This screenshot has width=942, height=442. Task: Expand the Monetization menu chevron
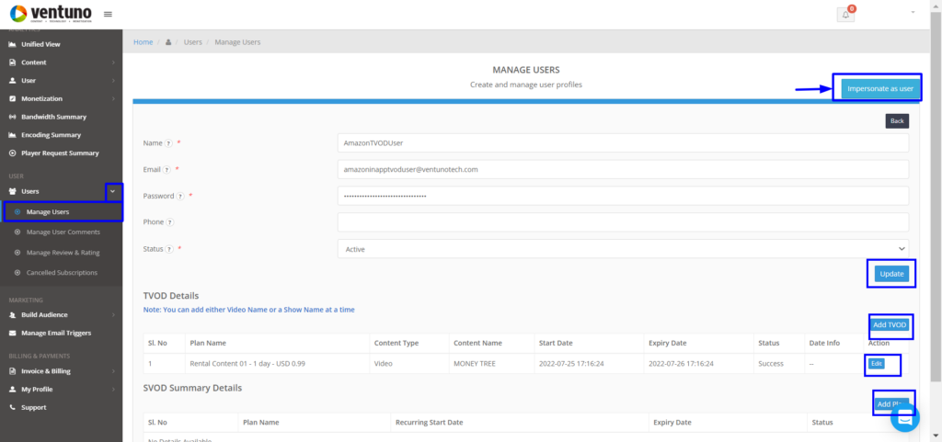[113, 98]
